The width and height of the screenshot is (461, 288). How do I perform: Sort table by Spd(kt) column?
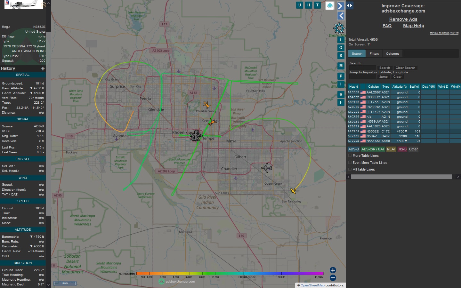414,87
